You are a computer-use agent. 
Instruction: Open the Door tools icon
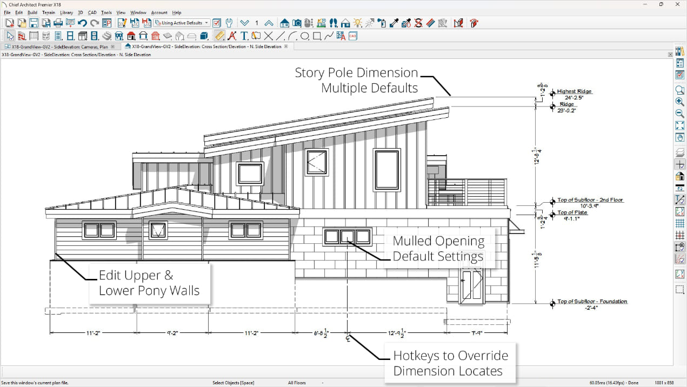58,36
